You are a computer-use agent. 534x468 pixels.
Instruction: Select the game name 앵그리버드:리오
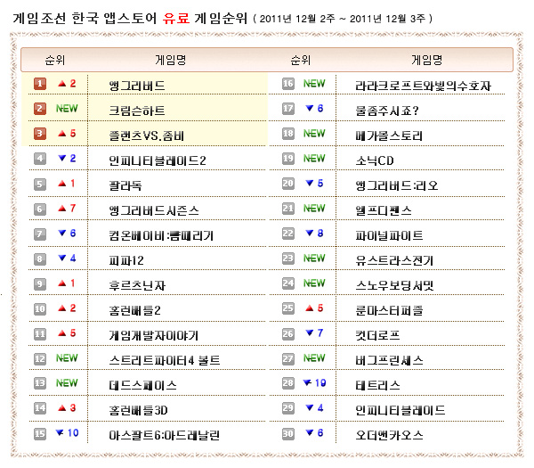coord(397,185)
